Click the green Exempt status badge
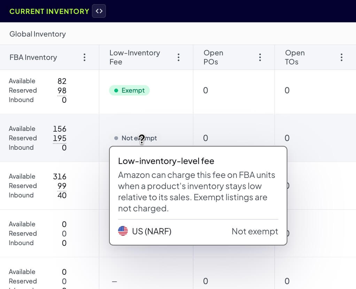The height and width of the screenshot is (289, 356). click(129, 90)
